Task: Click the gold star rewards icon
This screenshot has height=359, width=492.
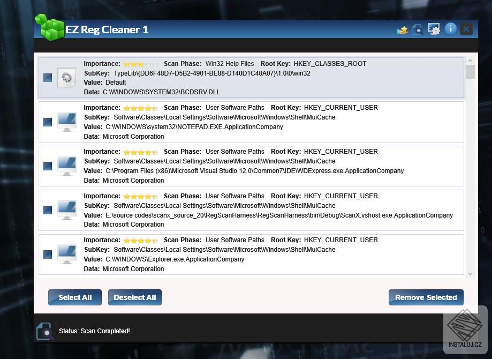Action: point(402,30)
